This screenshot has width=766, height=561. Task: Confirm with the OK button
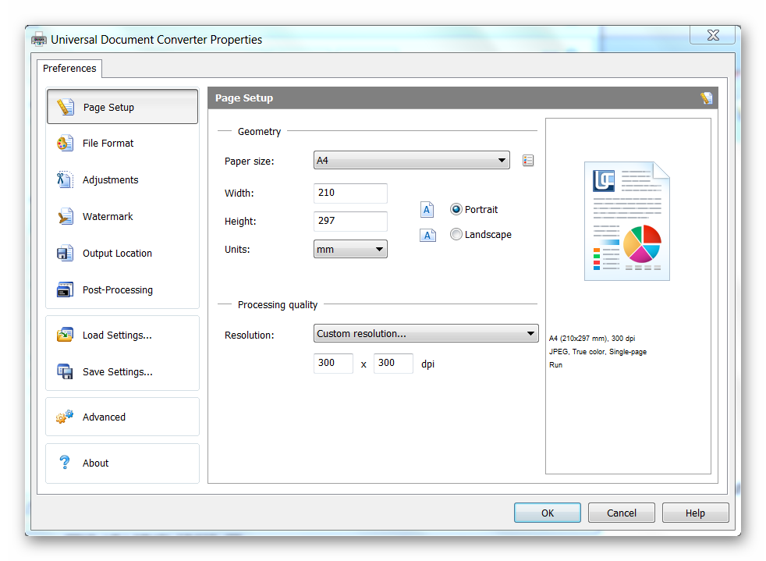click(547, 513)
